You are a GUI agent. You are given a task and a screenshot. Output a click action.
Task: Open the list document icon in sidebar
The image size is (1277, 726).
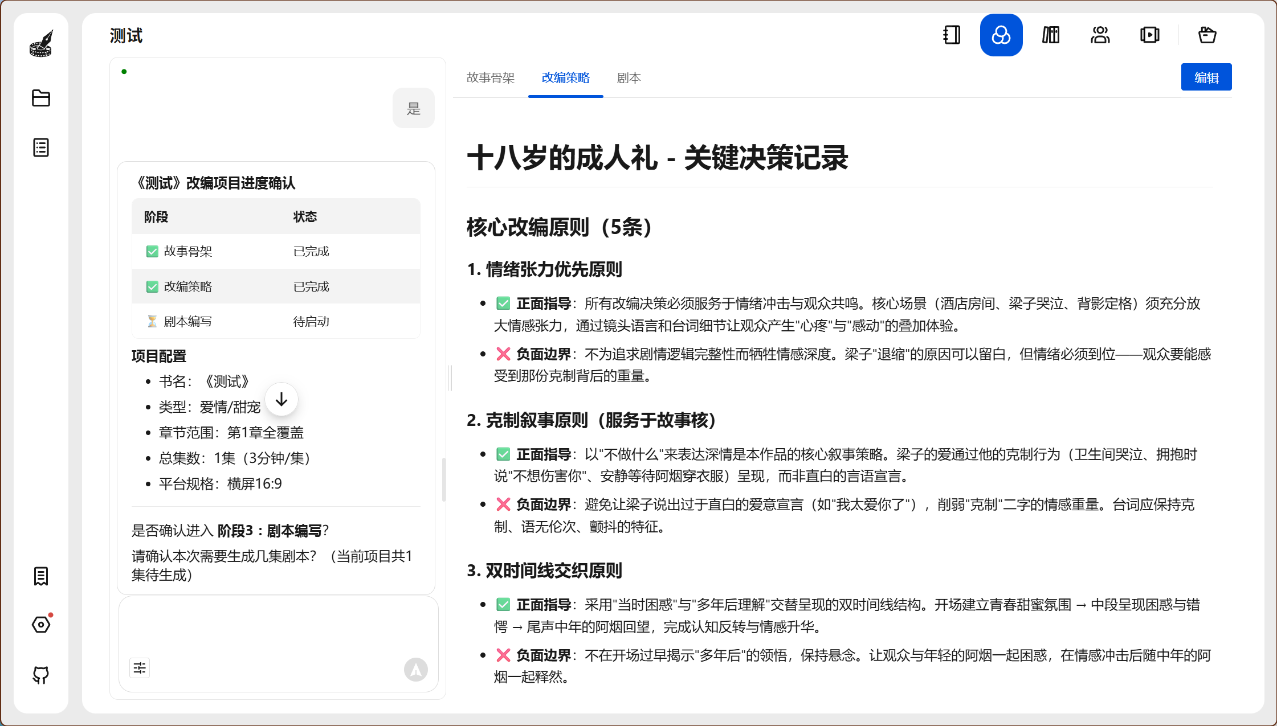pos(41,147)
